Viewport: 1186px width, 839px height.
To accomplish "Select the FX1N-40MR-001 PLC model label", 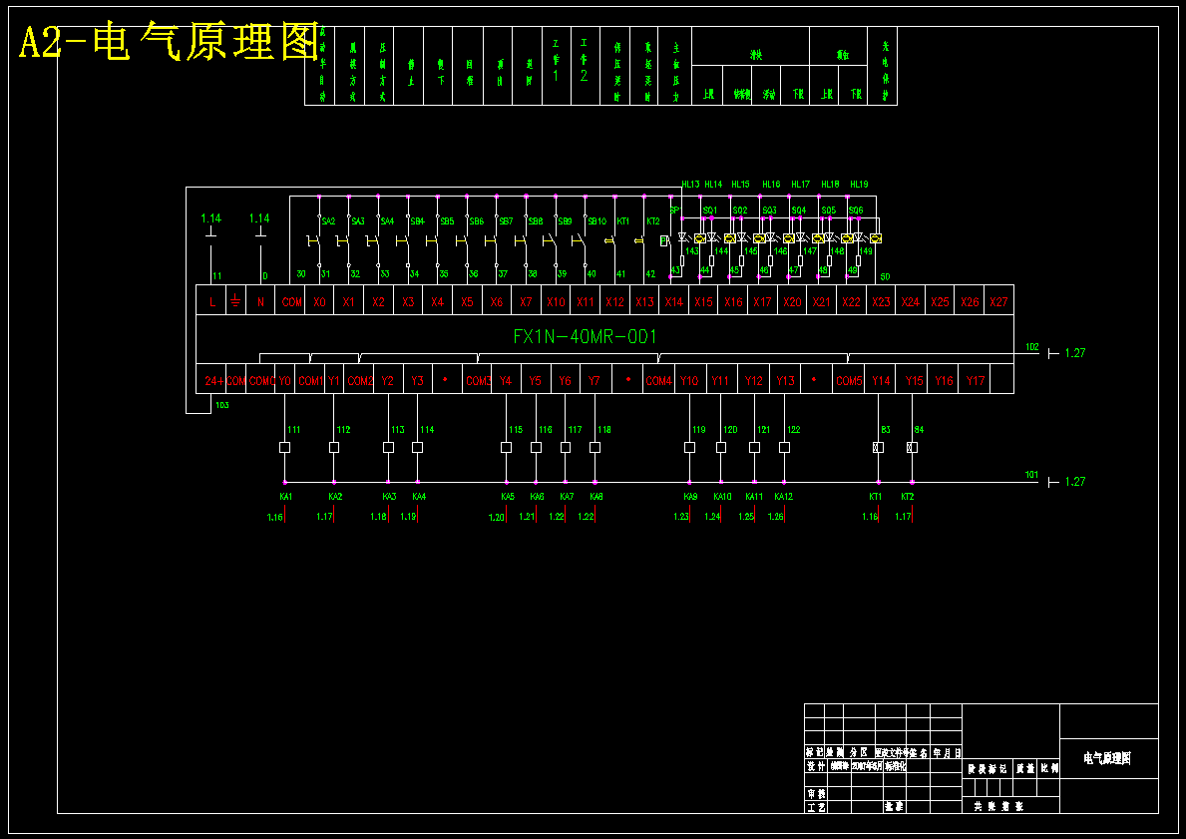I will click(585, 336).
